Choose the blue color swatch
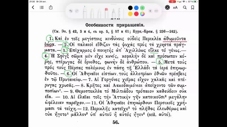The height and width of the screenshot is (127, 227). [136, 8]
